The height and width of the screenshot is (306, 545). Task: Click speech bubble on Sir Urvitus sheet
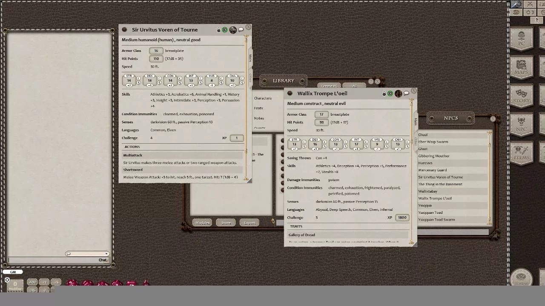coord(241,30)
